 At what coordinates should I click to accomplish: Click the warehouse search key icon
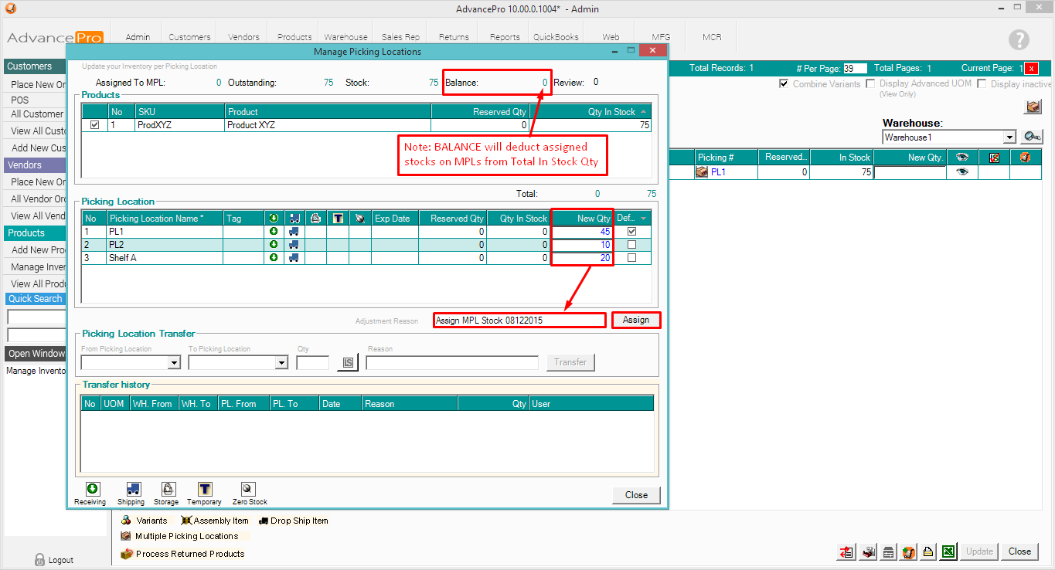1031,137
